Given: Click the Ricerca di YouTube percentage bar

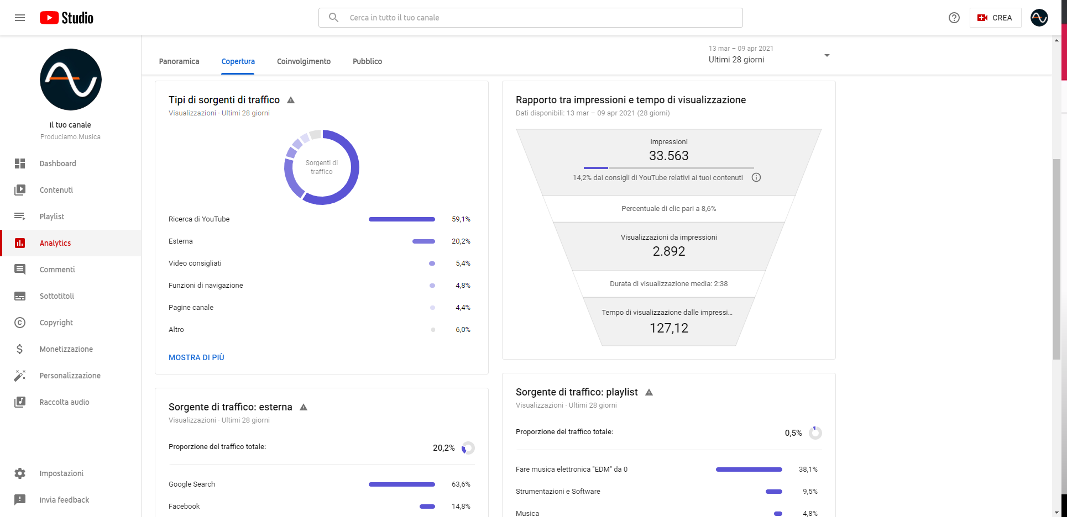Looking at the screenshot, I should (402, 219).
